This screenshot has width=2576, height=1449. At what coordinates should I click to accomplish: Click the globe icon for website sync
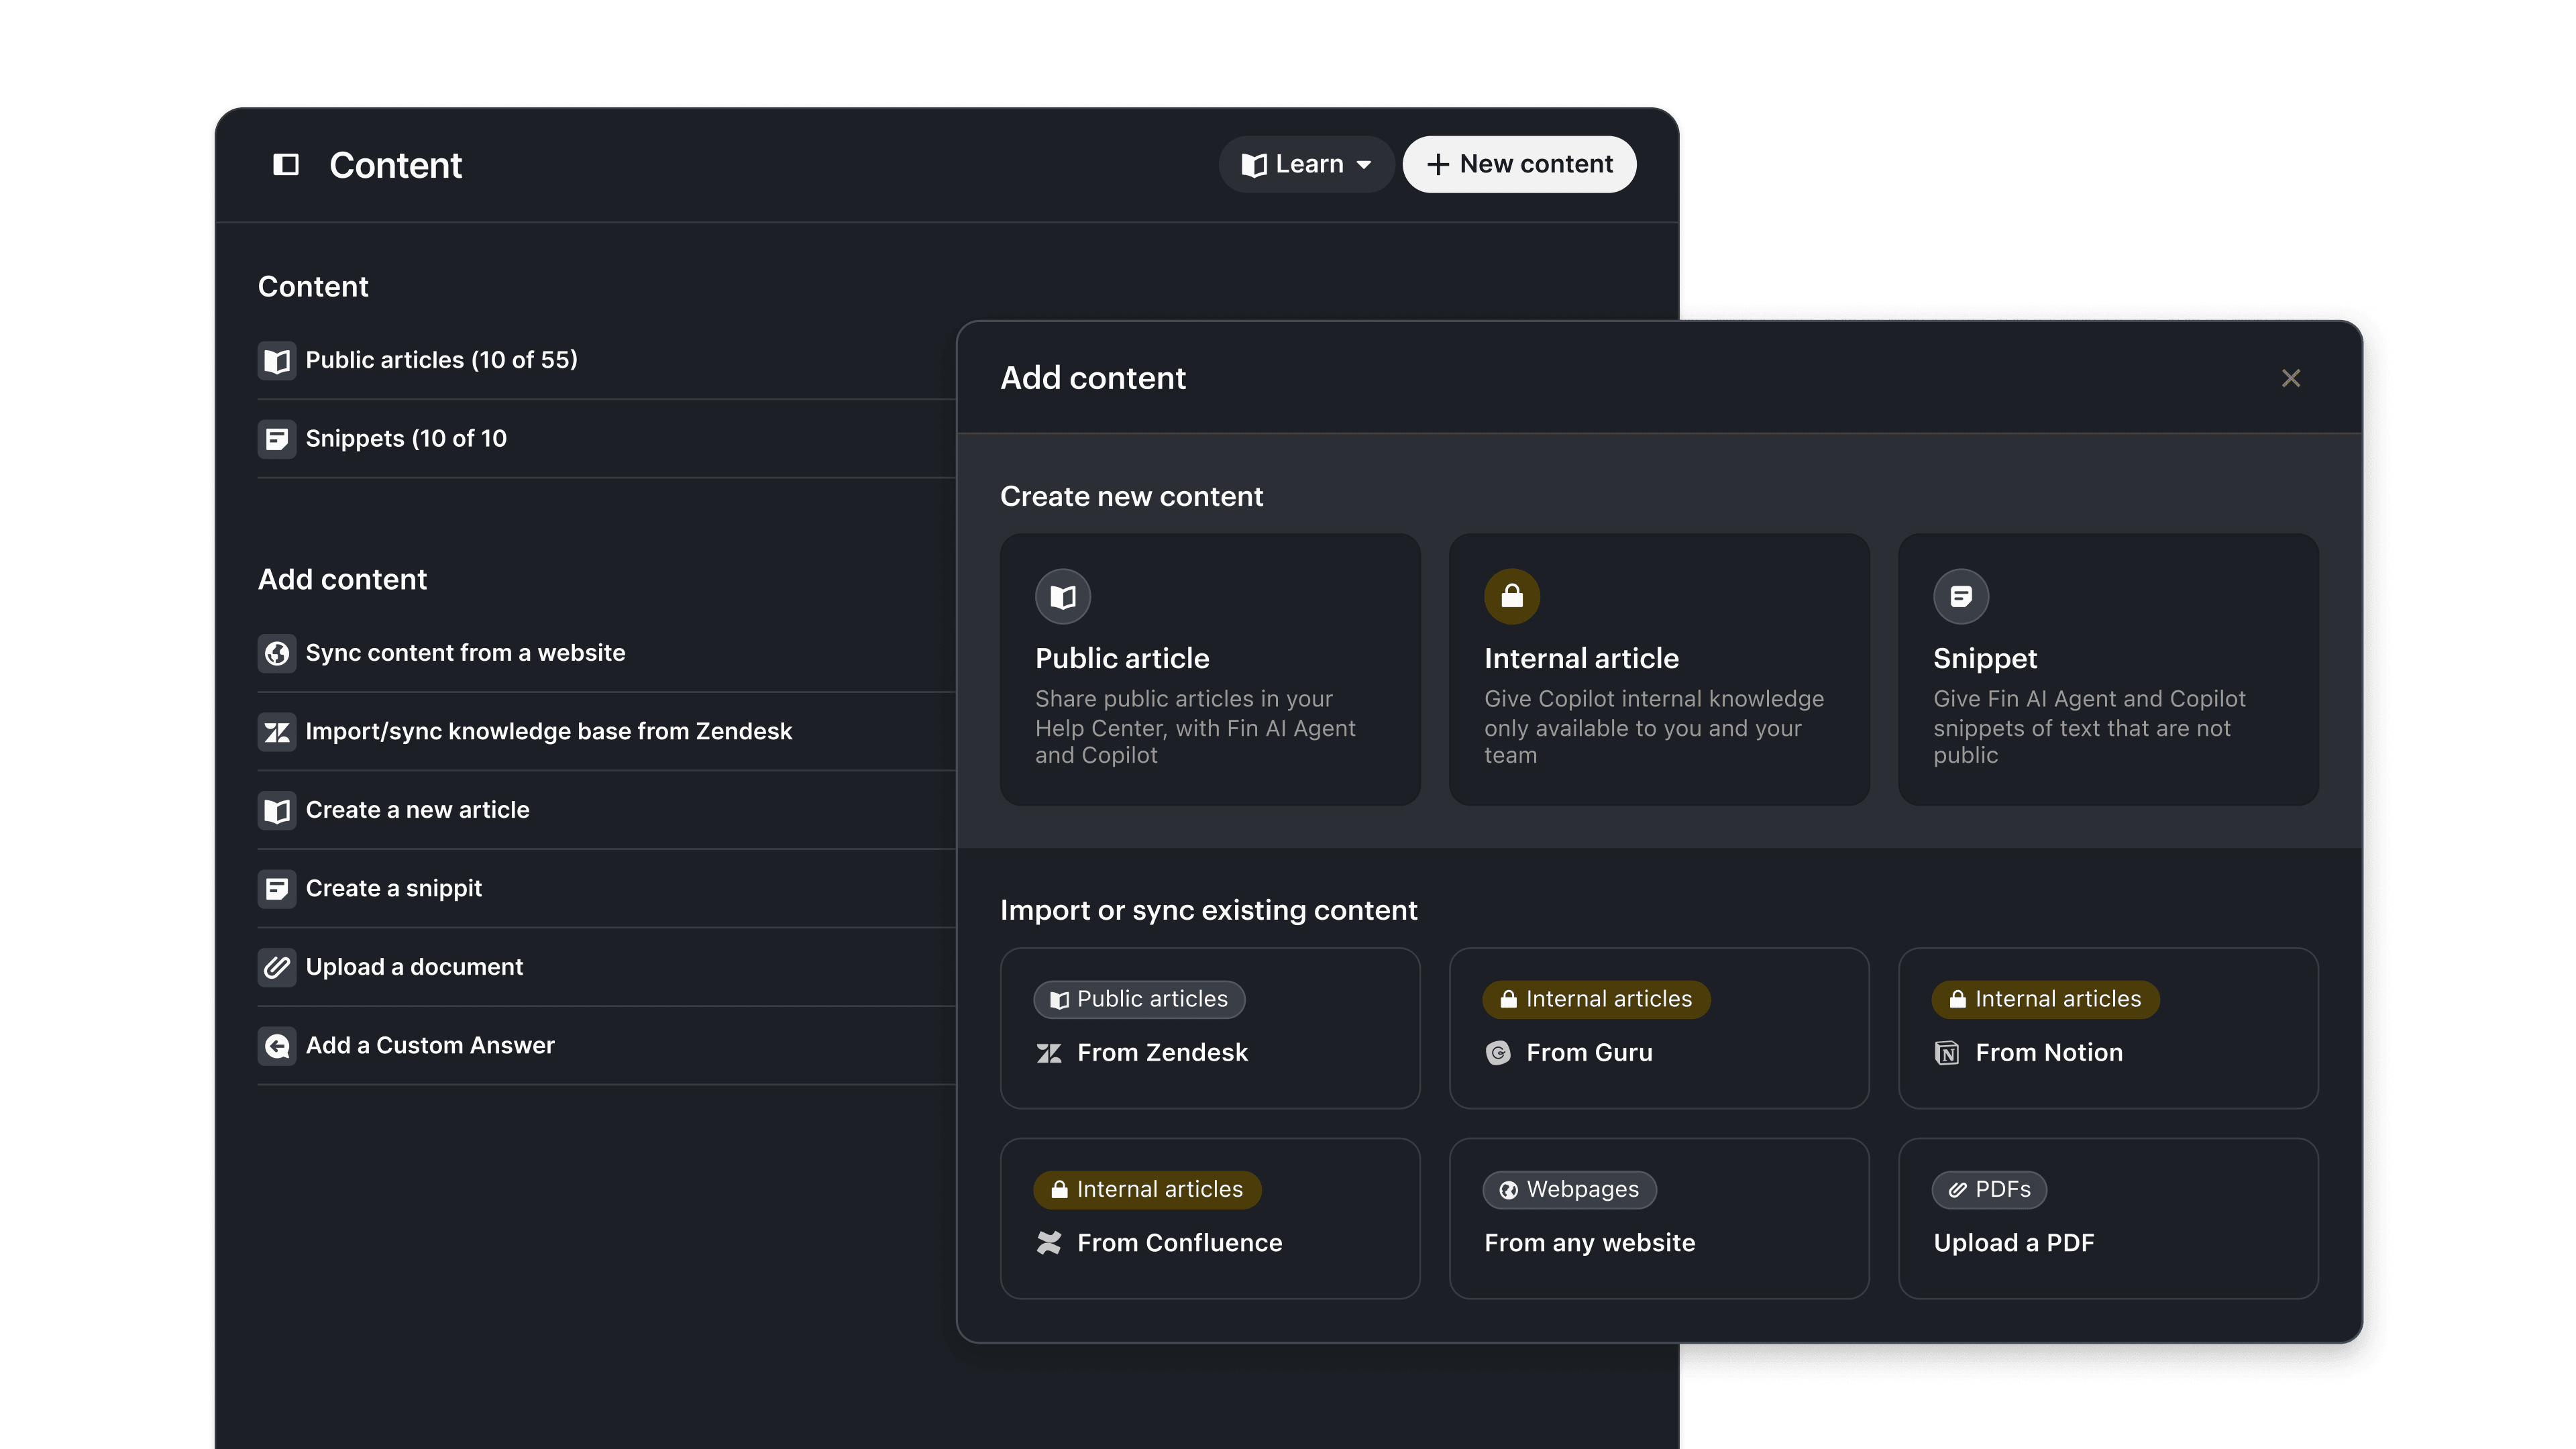tap(277, 653)
